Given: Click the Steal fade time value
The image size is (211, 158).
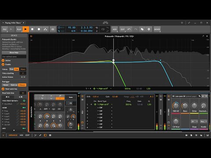Looking at the screenshot, I should pyautogui.click(x=23, y=93).
